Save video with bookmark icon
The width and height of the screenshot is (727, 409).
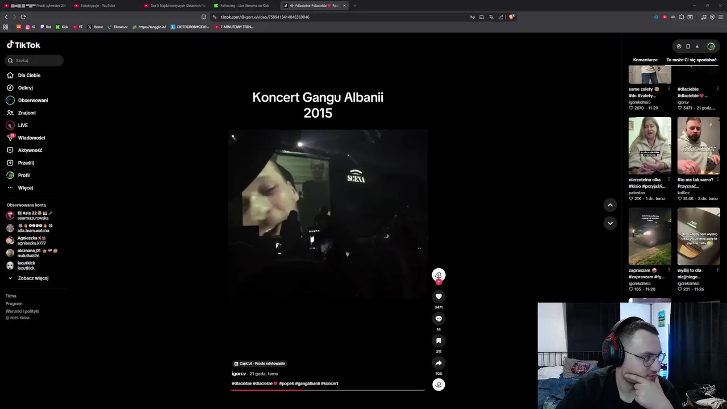(438, 340)
